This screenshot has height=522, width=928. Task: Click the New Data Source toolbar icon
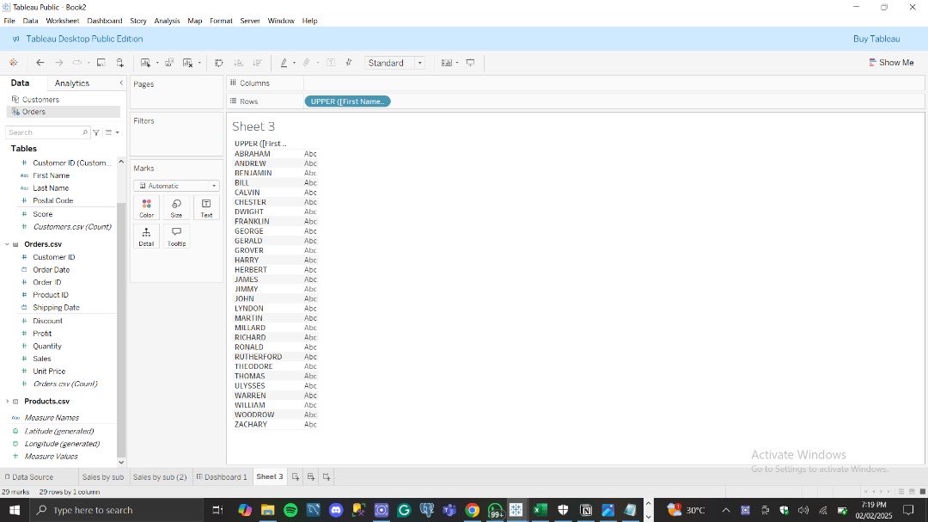pyautogui.click(x=120, y=62)
